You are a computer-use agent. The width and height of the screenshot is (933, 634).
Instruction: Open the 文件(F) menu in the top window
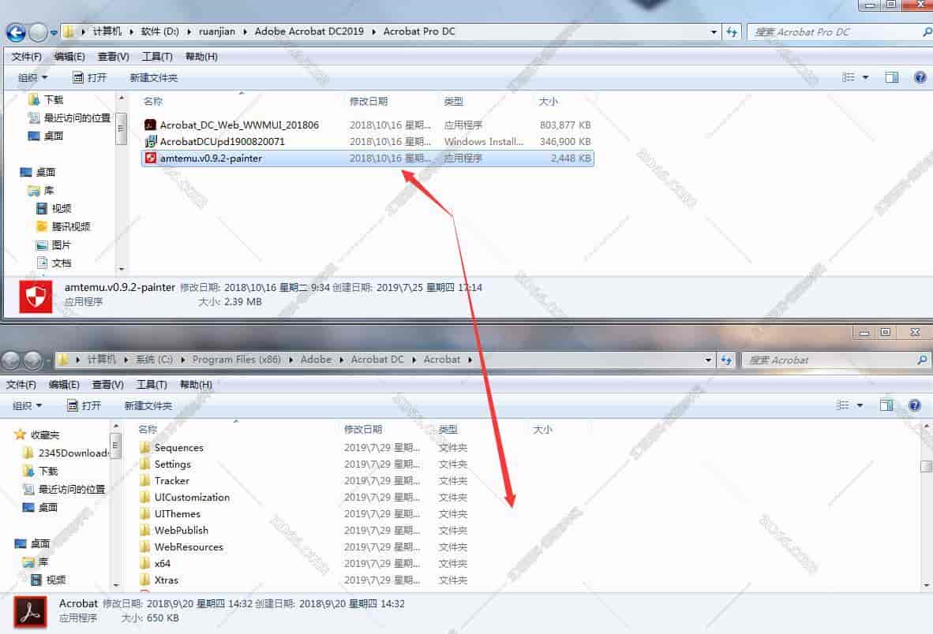[x=27, y=57]
